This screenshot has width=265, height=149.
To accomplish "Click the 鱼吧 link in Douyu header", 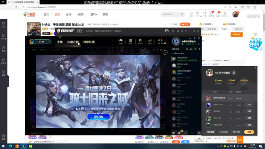I will tap(105, 14).
